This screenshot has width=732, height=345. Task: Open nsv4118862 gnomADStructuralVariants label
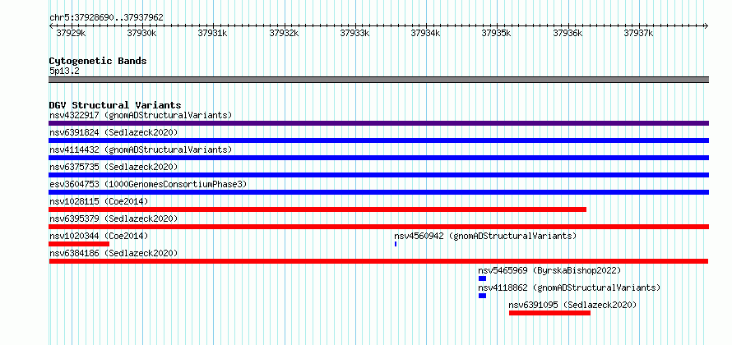(569, 287)
